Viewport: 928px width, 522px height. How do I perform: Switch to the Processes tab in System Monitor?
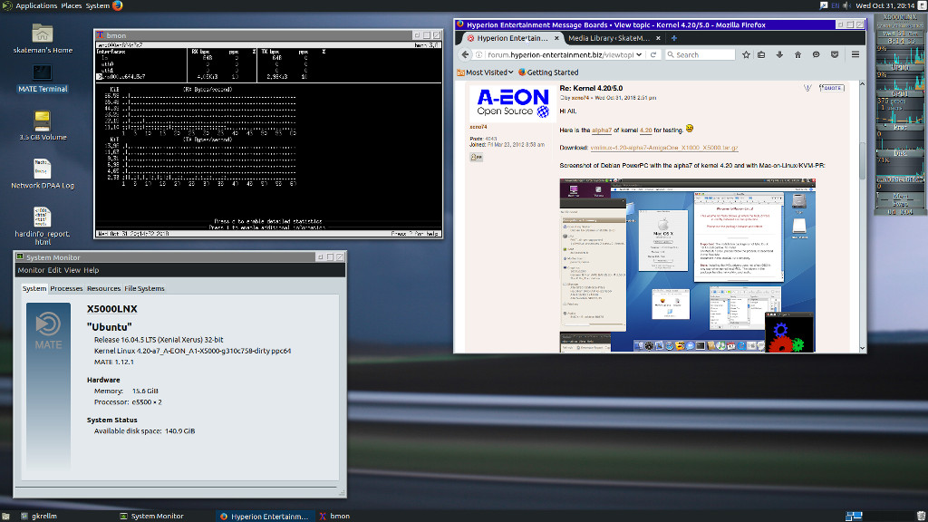(66, 288)
